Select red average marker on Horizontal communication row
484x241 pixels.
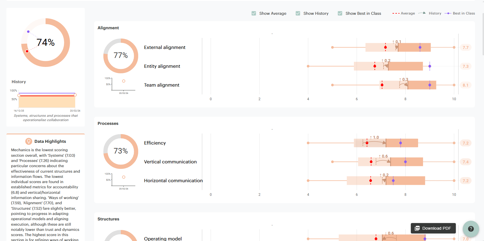click(x=370, y=180)
